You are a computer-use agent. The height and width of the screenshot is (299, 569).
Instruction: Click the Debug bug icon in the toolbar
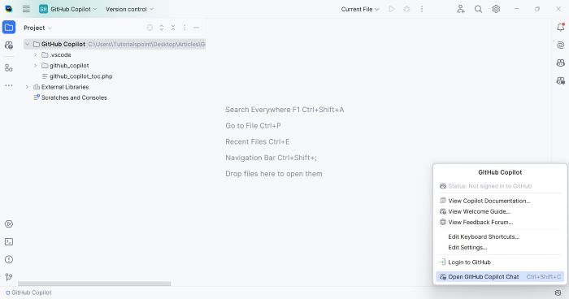406,9
